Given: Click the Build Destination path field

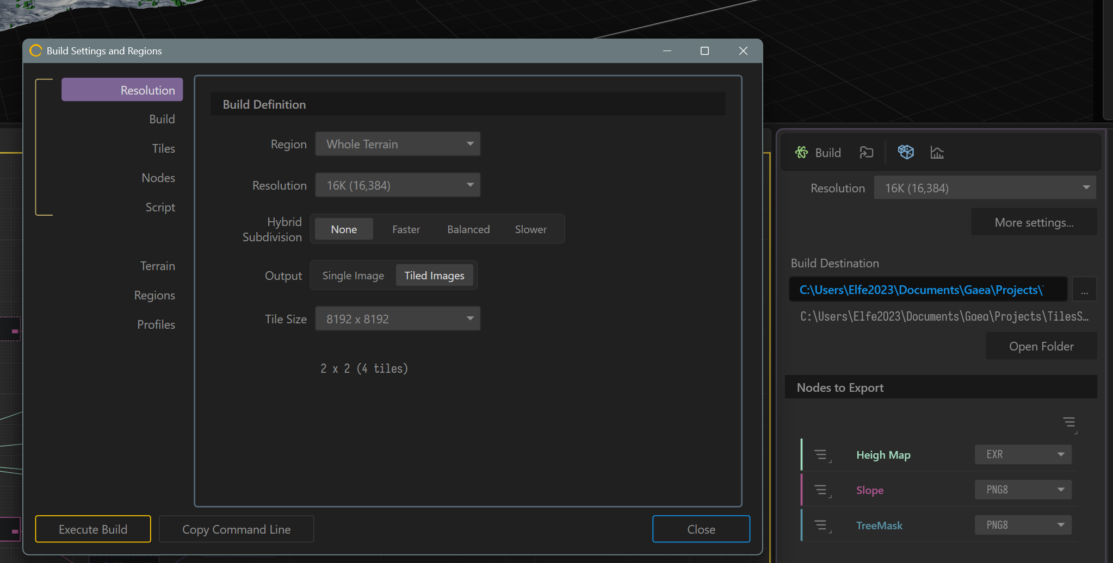Looking at the screenshot, I should pos(928,290).
